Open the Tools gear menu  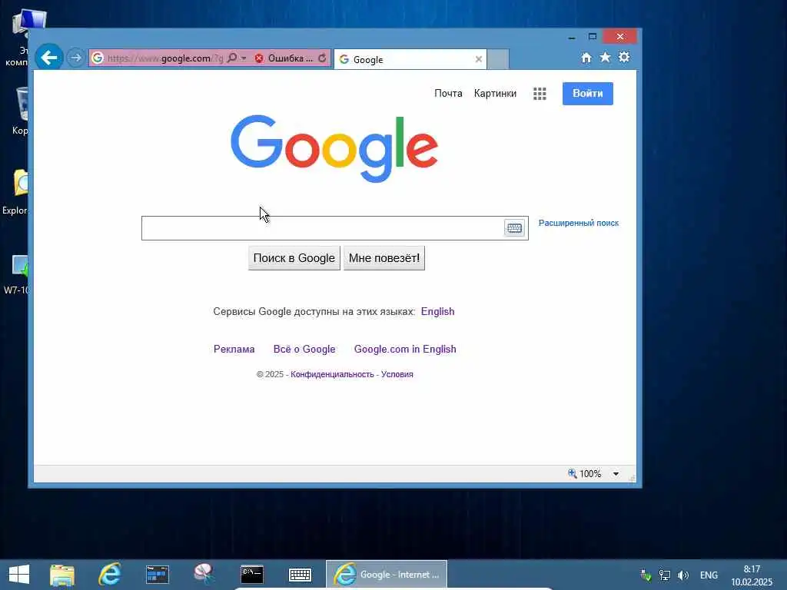pos(624,57)
